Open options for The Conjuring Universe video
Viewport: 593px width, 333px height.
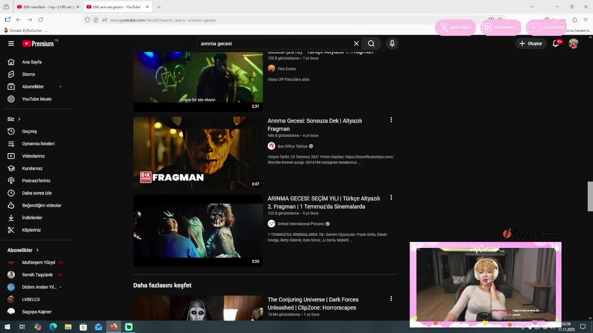point(391,299)
